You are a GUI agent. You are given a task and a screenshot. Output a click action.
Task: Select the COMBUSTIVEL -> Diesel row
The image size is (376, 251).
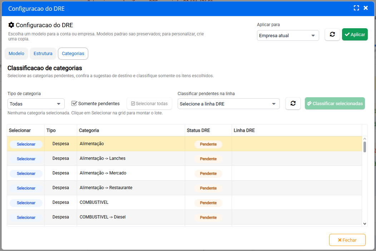pos(26,217)
